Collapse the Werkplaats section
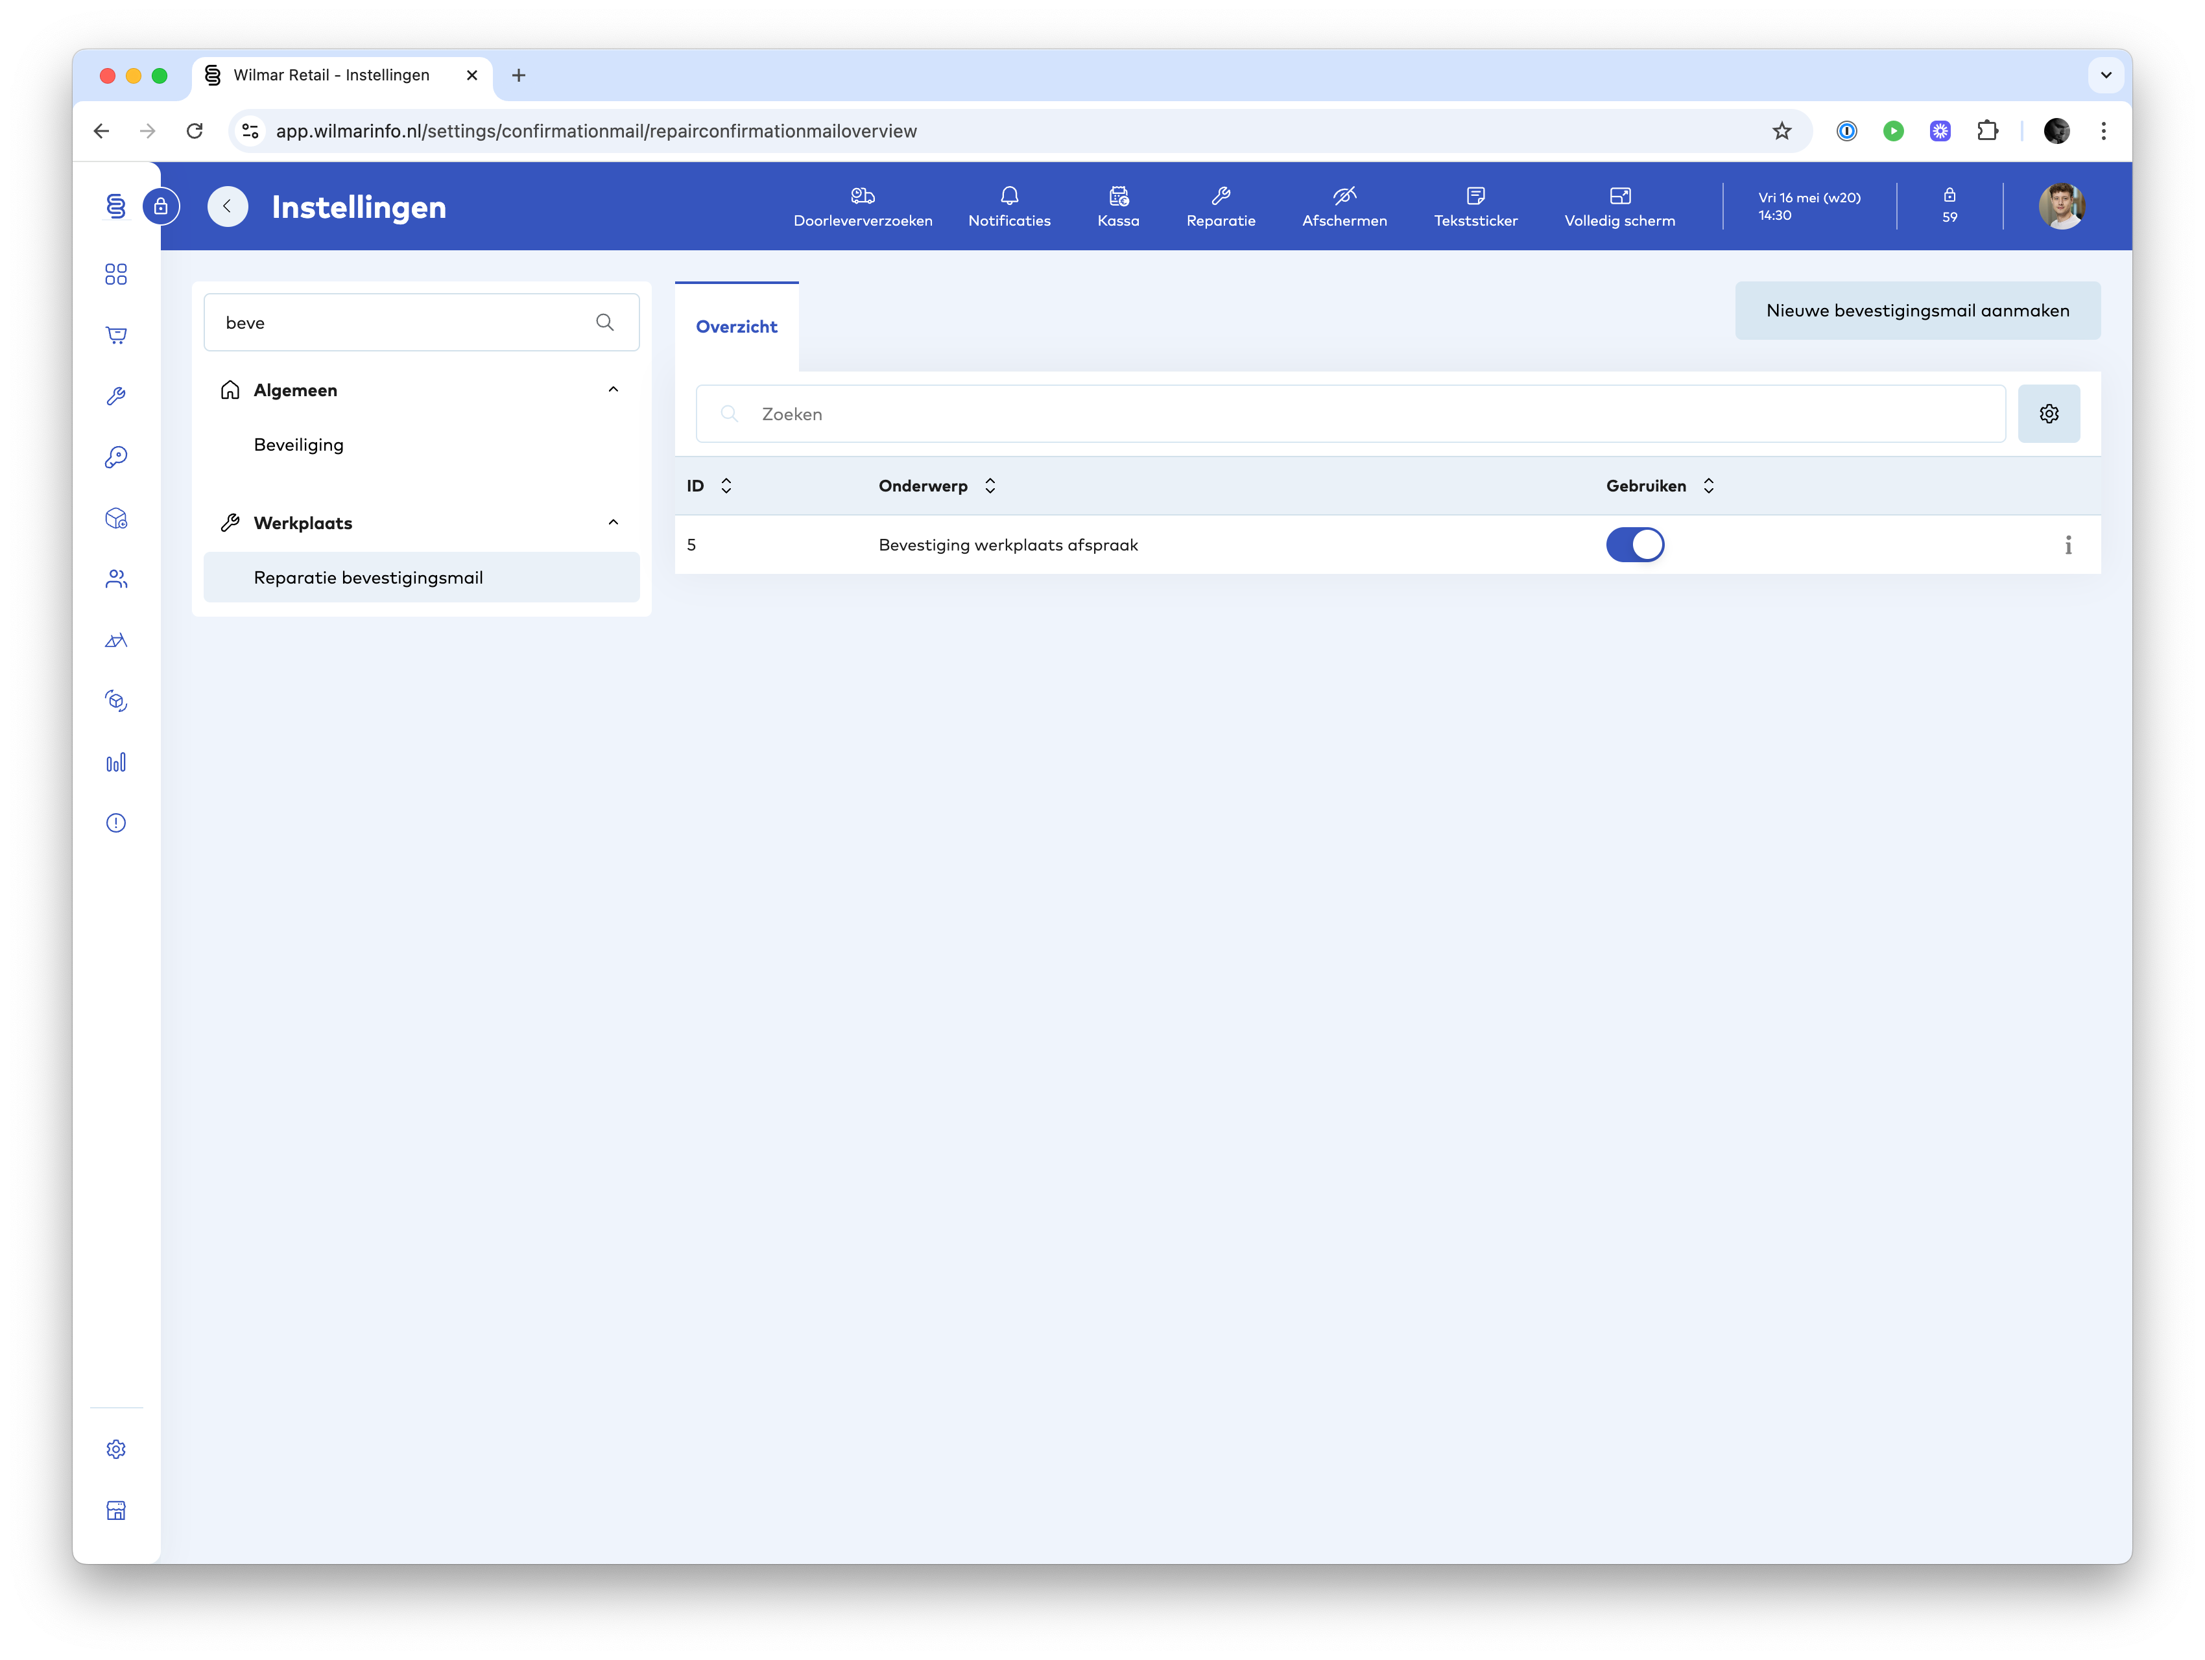The width and height of the screenshot is (2205, 1660). click(x=613, y=522)
